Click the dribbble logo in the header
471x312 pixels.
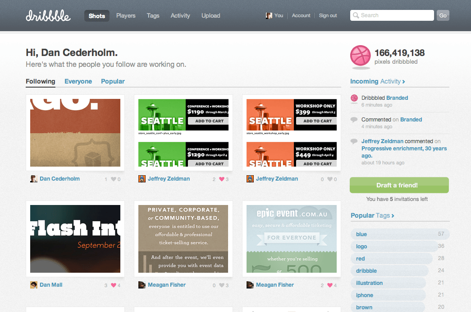tap(48, 16)
